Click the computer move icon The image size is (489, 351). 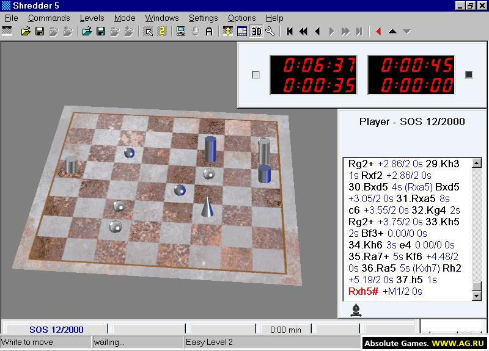(181, 32)
